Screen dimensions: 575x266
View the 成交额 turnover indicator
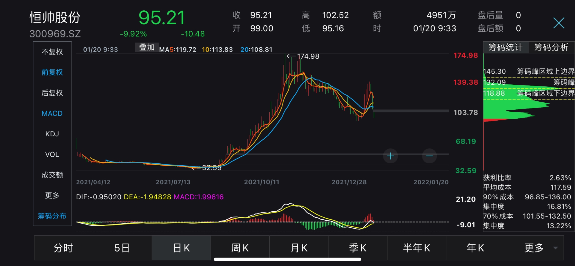(x=52, y=175)
